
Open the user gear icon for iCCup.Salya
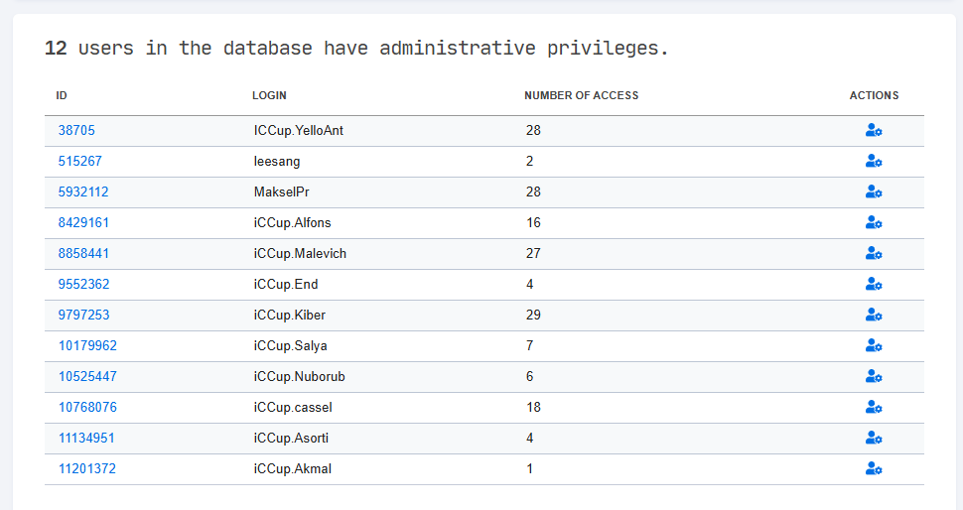click(x=874, y=345)
